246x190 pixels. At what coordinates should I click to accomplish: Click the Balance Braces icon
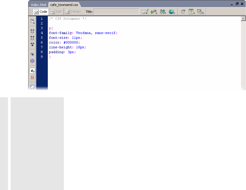[32, 61]
